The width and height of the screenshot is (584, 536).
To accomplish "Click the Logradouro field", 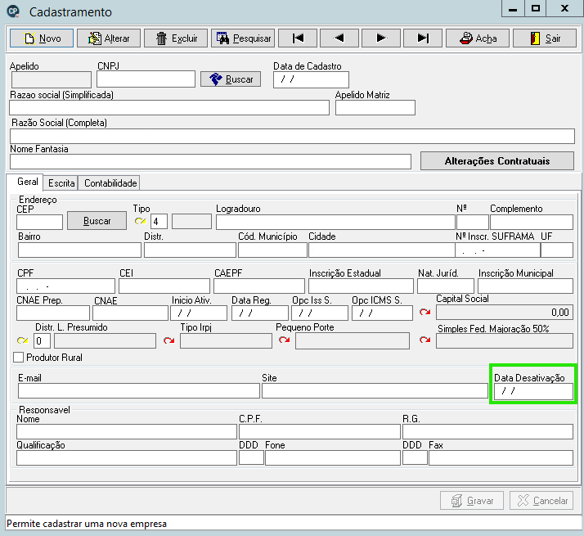I will [x=335, y=222].
